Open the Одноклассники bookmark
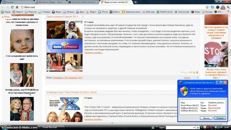Image resolution: width=231 pixels, height=130 pixels. point(131,12)
